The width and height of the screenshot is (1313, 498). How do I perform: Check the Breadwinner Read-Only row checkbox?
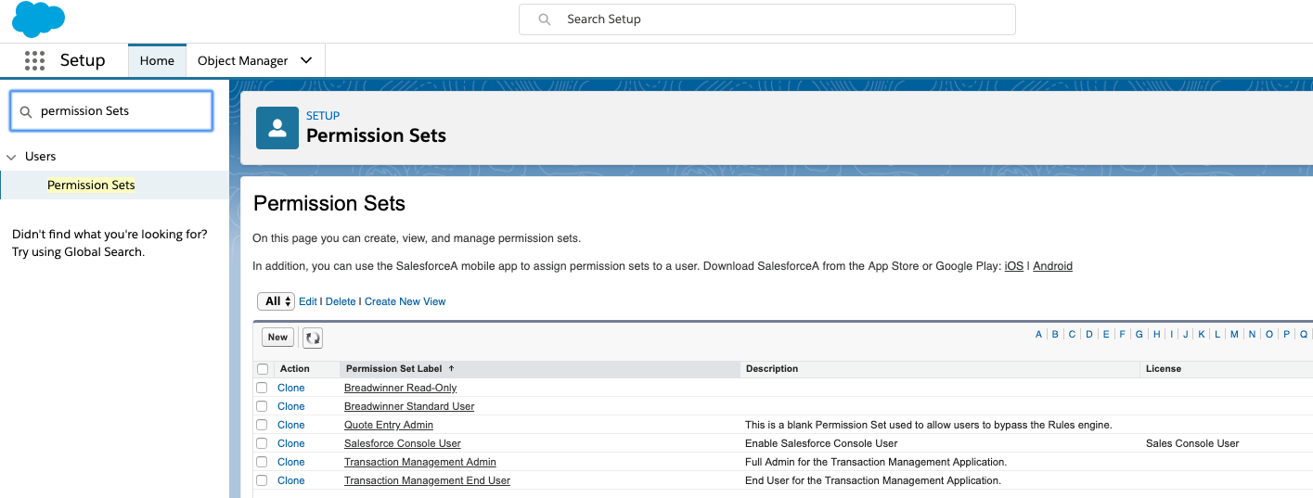click(262, 388)
